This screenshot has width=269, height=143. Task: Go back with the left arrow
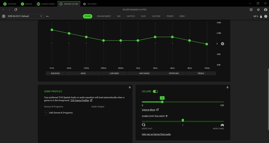[x=3, y=9]
